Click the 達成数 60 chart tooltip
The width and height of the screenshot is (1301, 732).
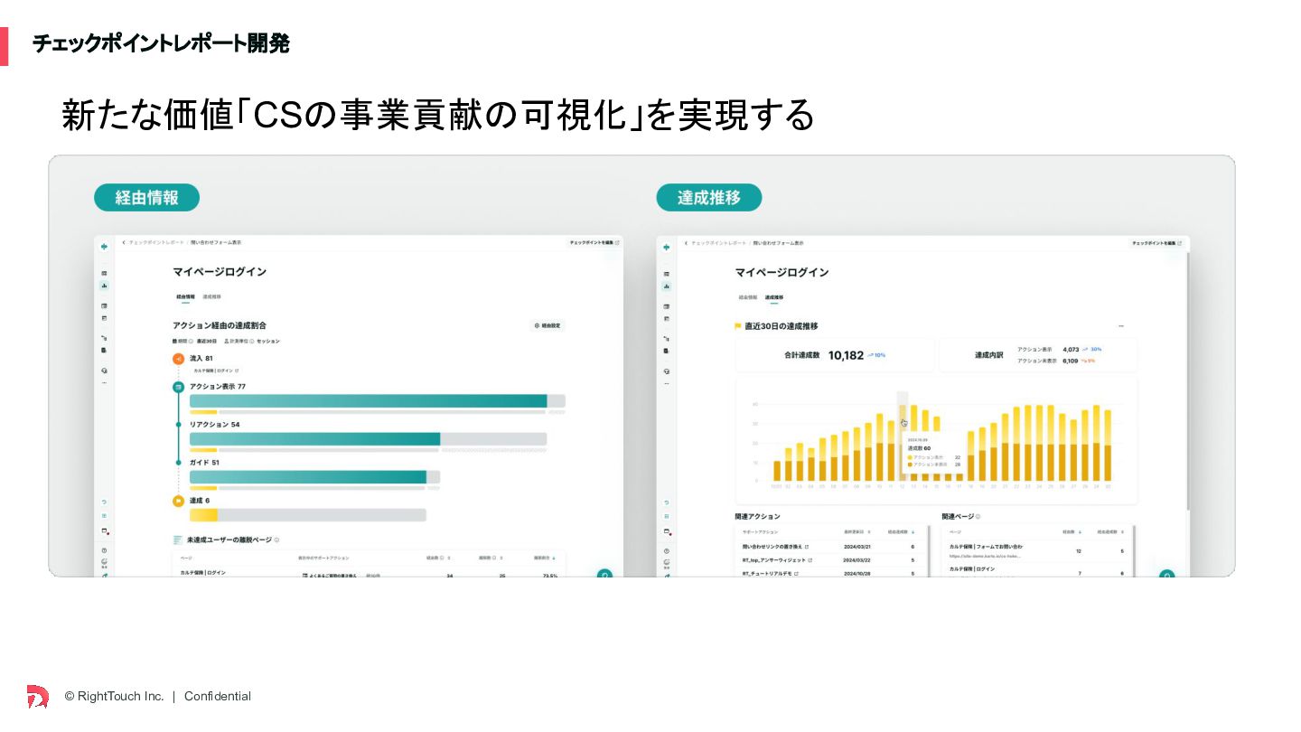[935, 452]
